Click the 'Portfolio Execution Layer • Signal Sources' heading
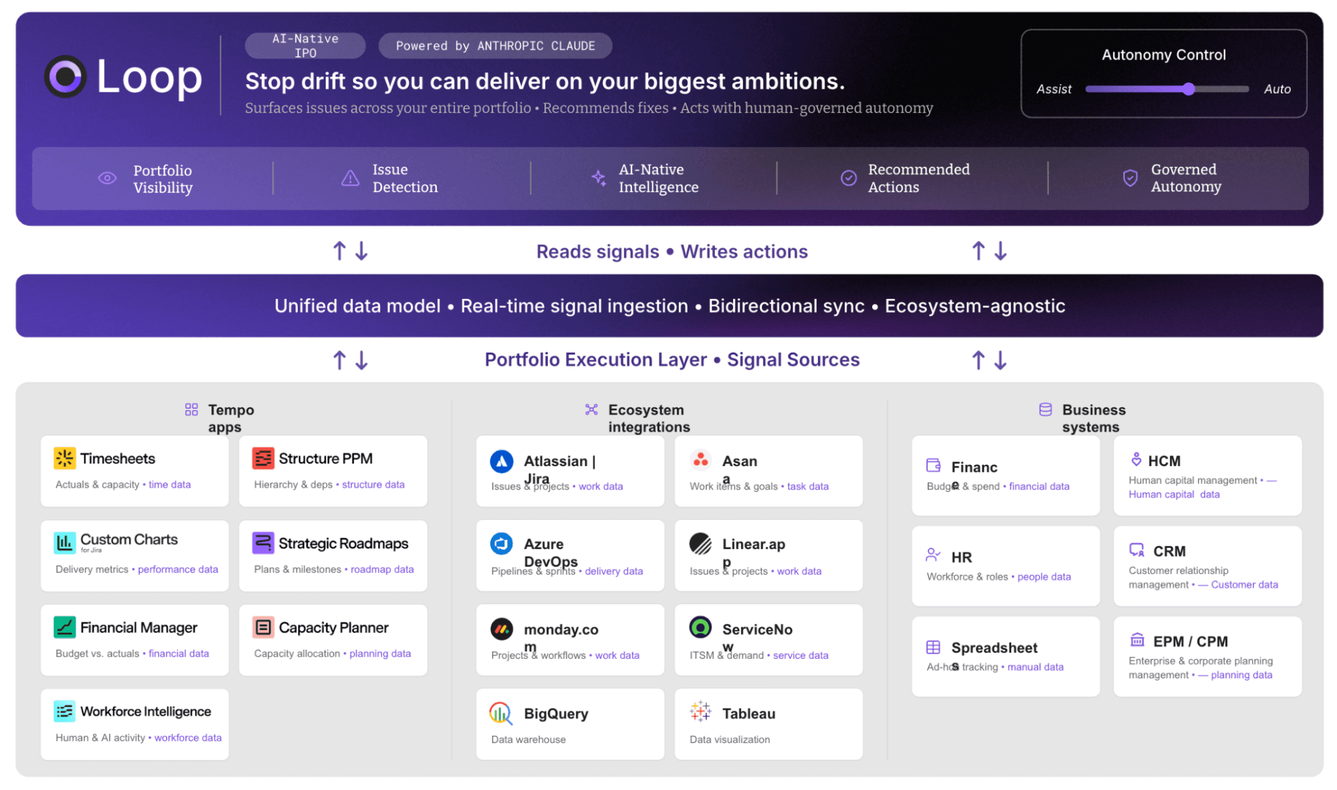 coord(672,360)
